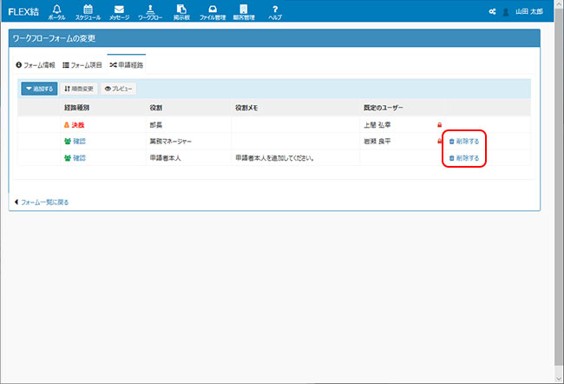Click the red lock icon in 業務マネージャー row

point(439,142)
